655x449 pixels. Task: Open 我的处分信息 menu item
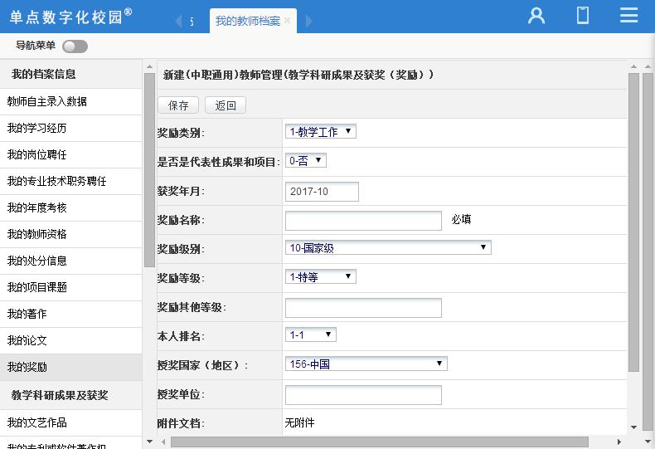[71, 261]
